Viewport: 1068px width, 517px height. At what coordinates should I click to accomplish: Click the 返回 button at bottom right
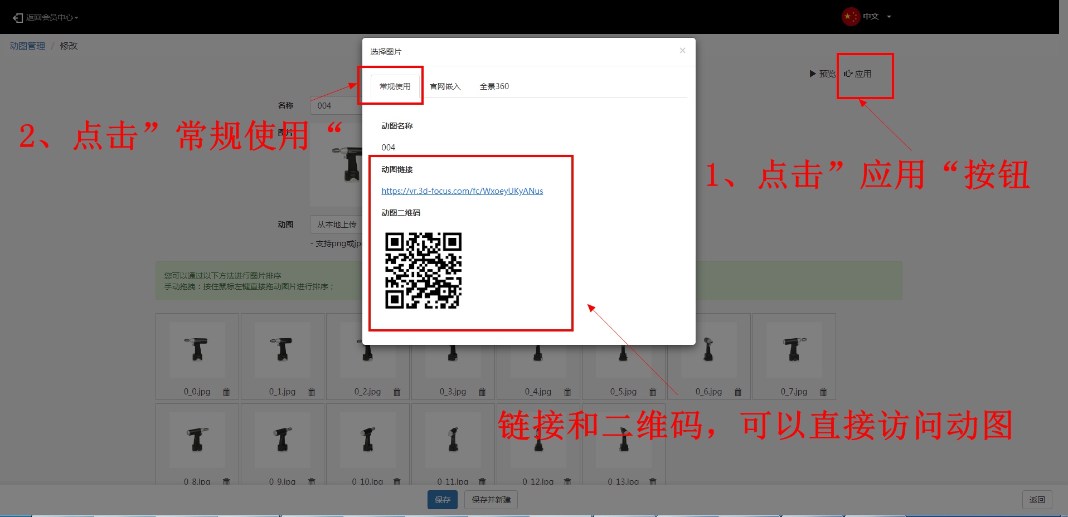(x=1037, y=500)
